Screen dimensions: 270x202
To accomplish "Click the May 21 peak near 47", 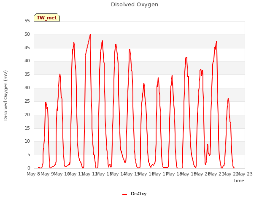I will [216, 41].
